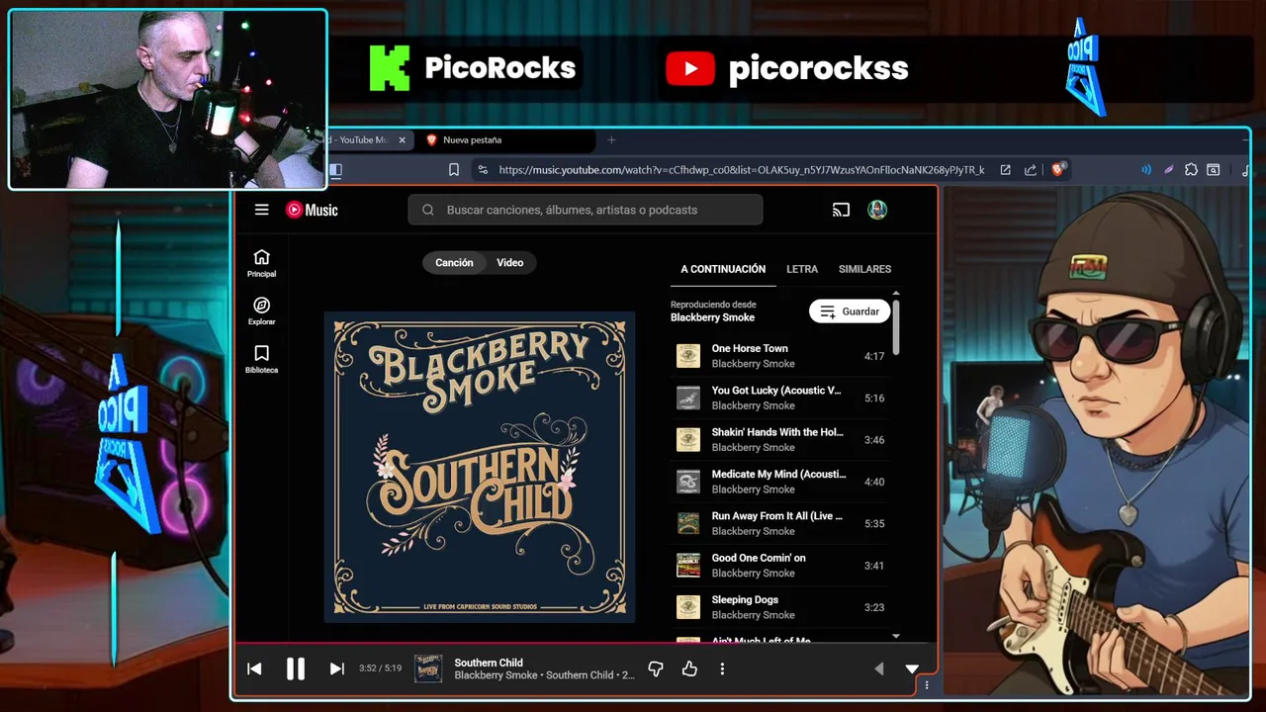
Task: Open more actions menu in player bar
Action: [x=722, y=669]
